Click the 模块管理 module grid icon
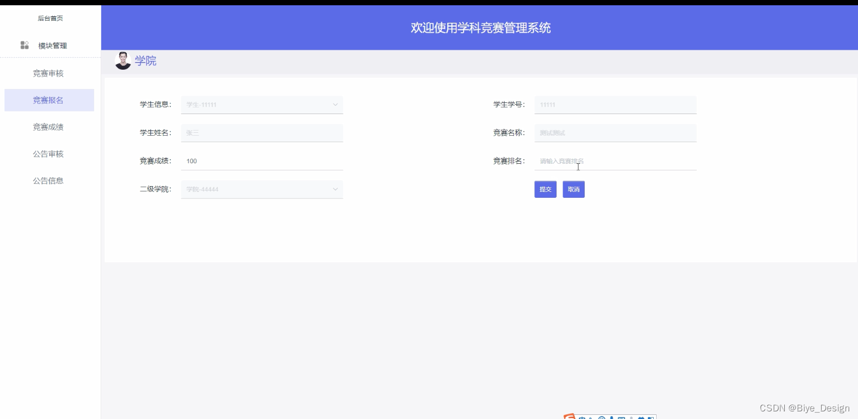 [x=25, y=45]
